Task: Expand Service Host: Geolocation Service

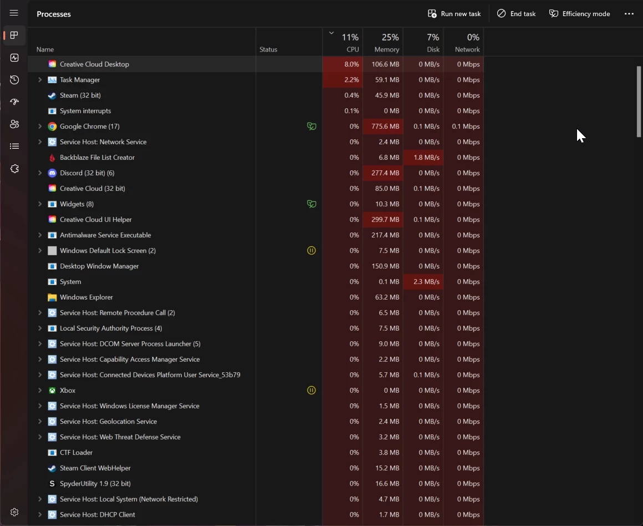Action: pos(40,422)
